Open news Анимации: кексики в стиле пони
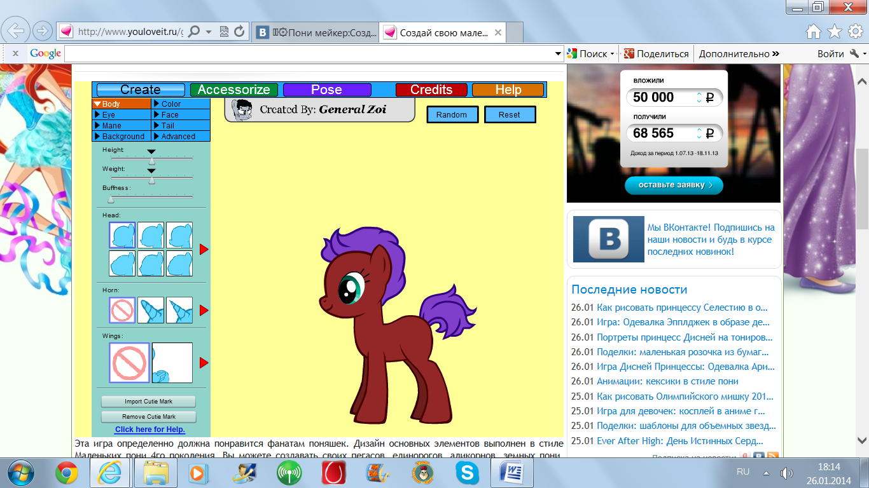This screenshot has height=488, width=869. click(667, 381)
